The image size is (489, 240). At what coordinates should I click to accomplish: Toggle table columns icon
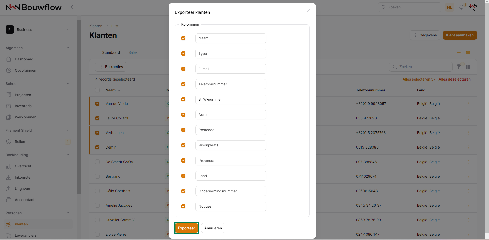[x=468, y=67]
